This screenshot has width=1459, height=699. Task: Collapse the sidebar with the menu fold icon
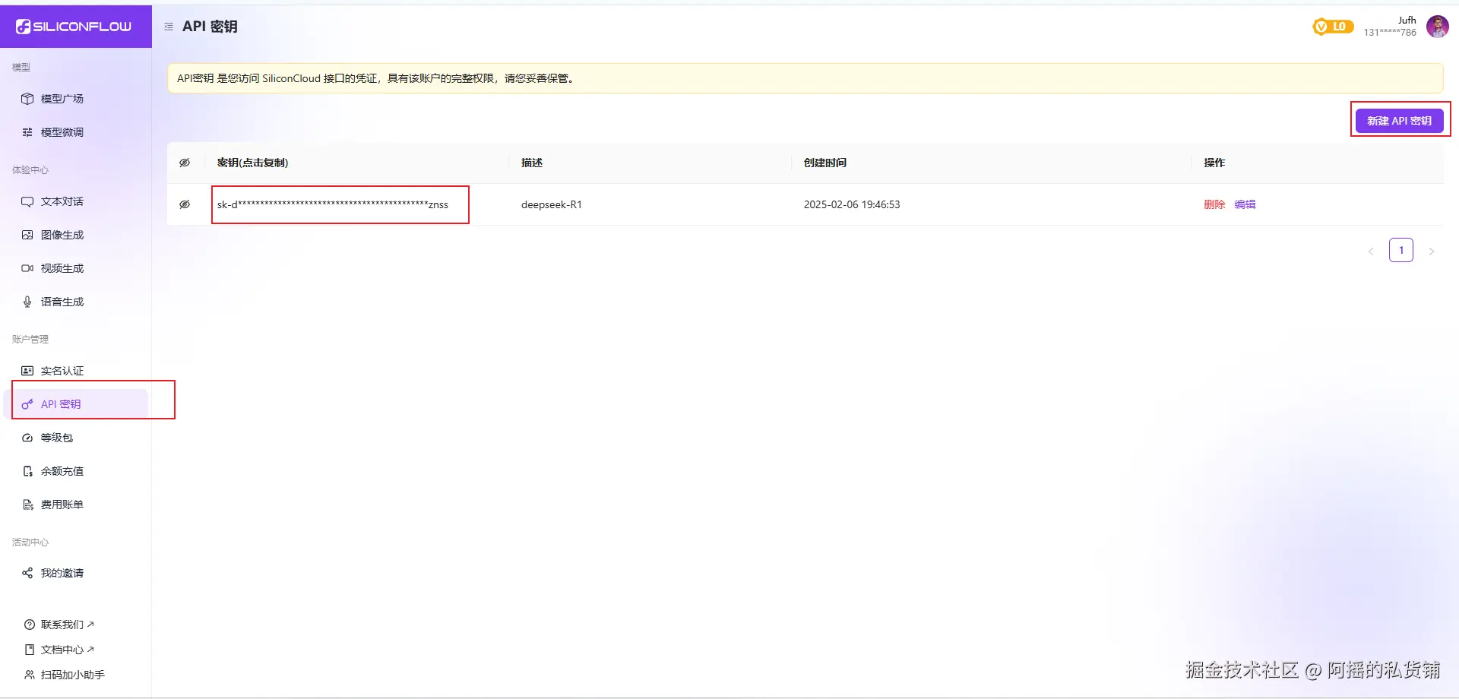point(169,27)
